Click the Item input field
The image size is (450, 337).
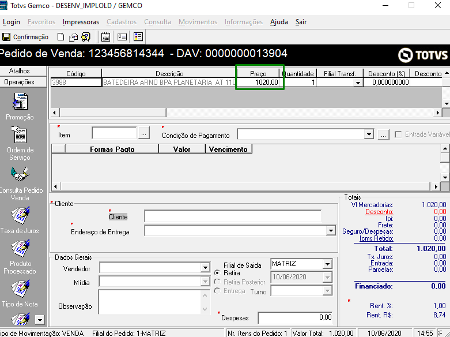(x=114, y=134)
